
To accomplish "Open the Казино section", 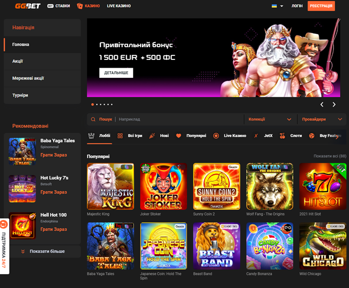I will pos(88,6).
